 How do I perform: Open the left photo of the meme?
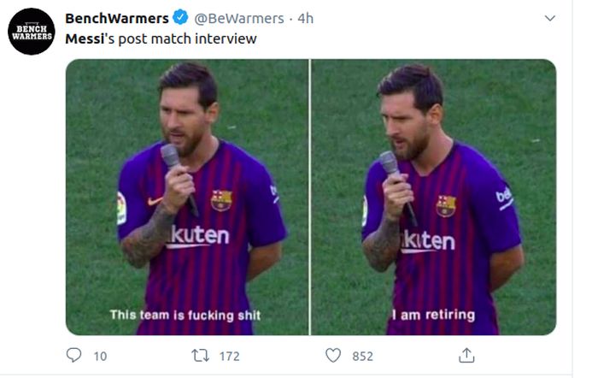[x=187, y=197]
